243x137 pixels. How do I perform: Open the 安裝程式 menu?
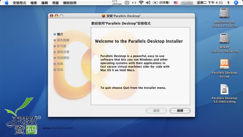coord(19,3)
